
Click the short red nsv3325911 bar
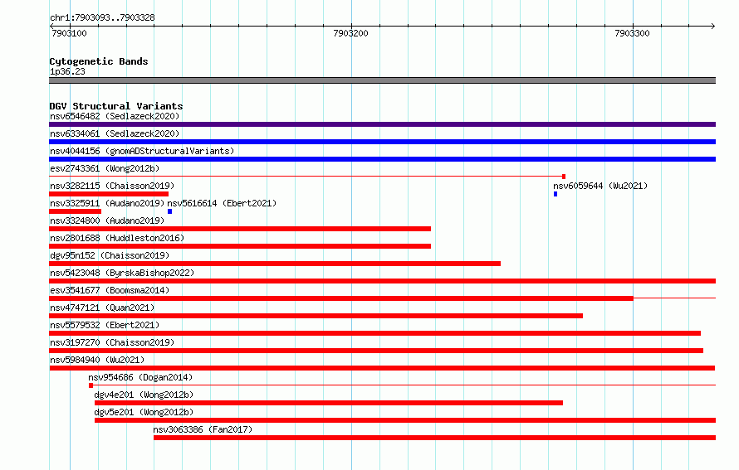(76, 211)
